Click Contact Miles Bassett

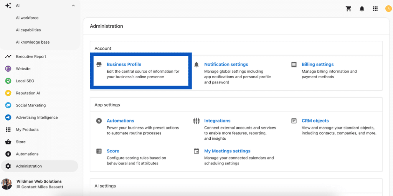(x=42, y=187)
